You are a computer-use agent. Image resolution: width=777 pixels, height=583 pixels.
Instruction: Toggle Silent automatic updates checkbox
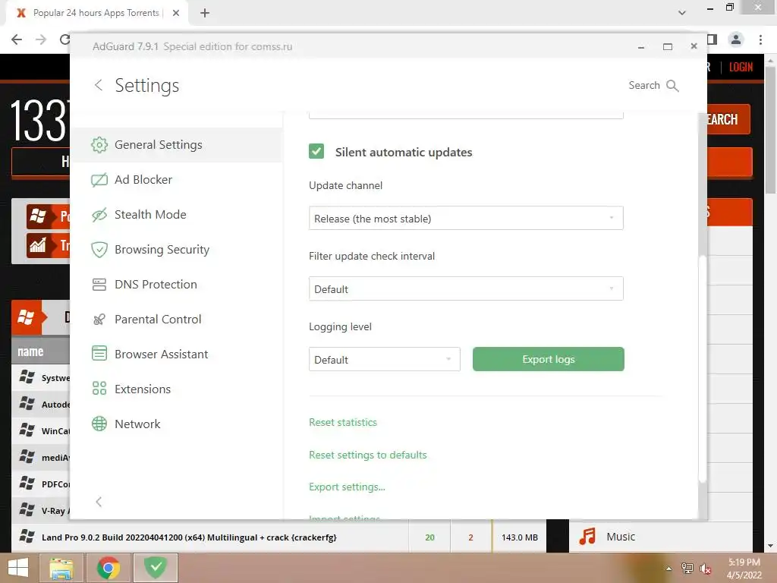pos(316,151)
